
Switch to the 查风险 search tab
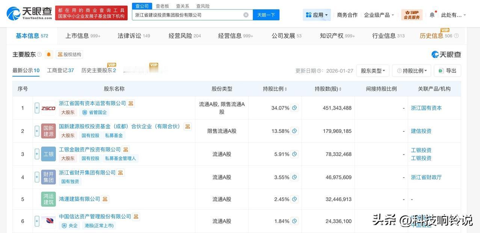click(x=203, y=6)
